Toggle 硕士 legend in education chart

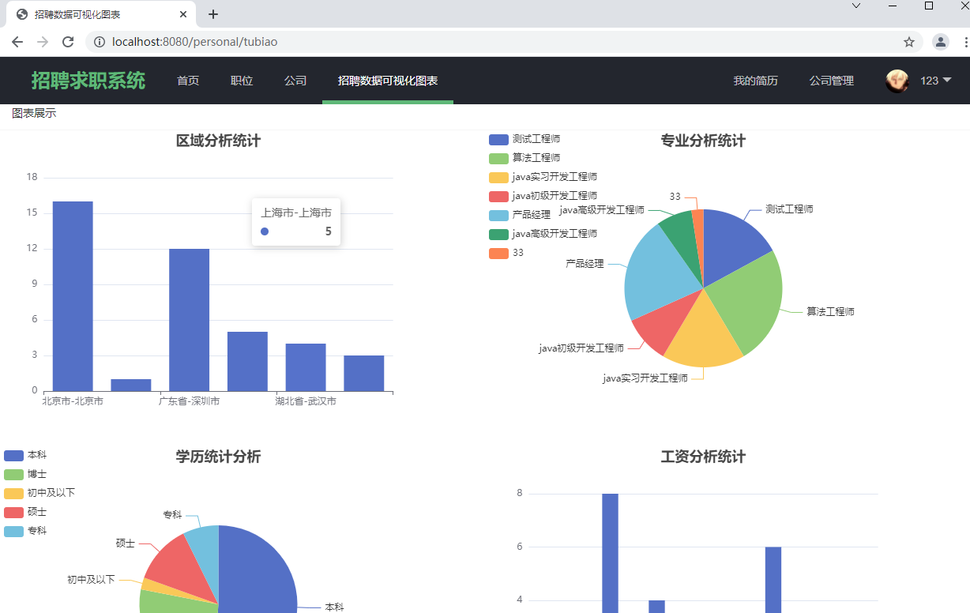[25, 512]
